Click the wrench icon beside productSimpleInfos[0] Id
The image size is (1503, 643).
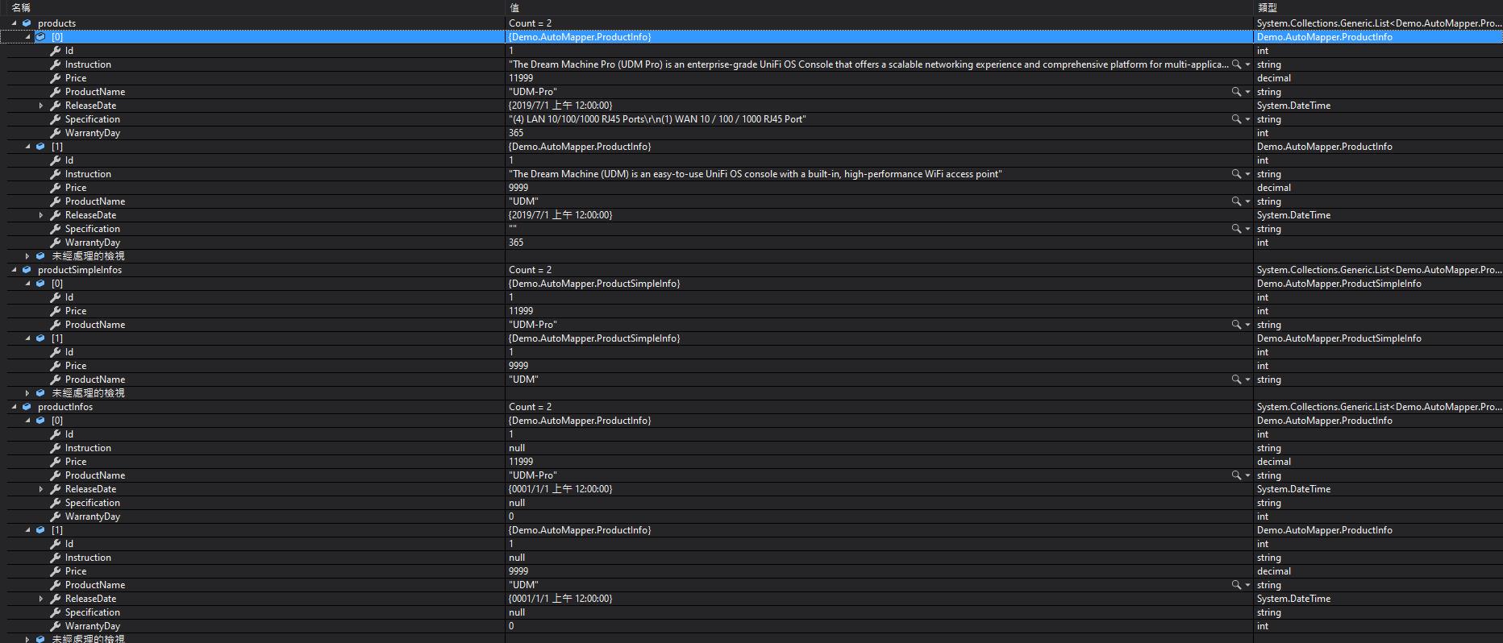55,297
